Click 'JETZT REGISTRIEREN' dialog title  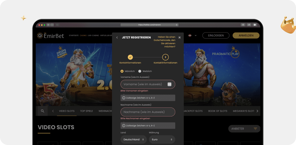(x=136, y=38)
